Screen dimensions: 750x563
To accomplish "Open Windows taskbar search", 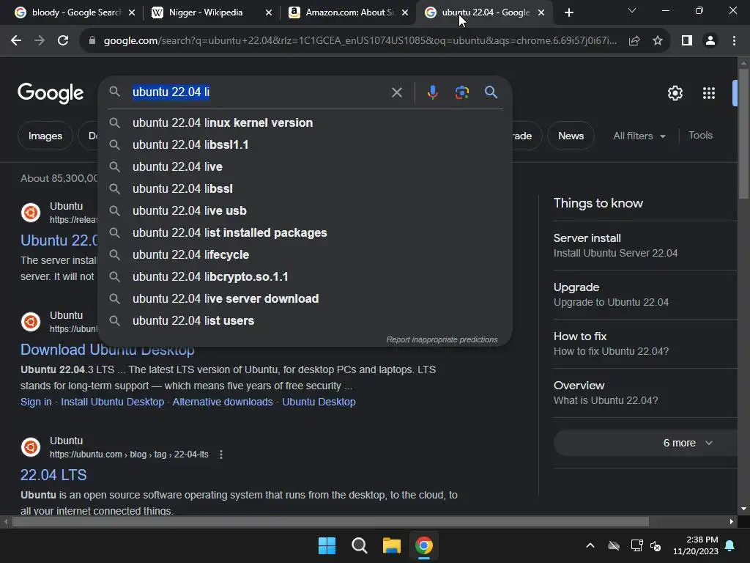I will [x=359, y=545].
